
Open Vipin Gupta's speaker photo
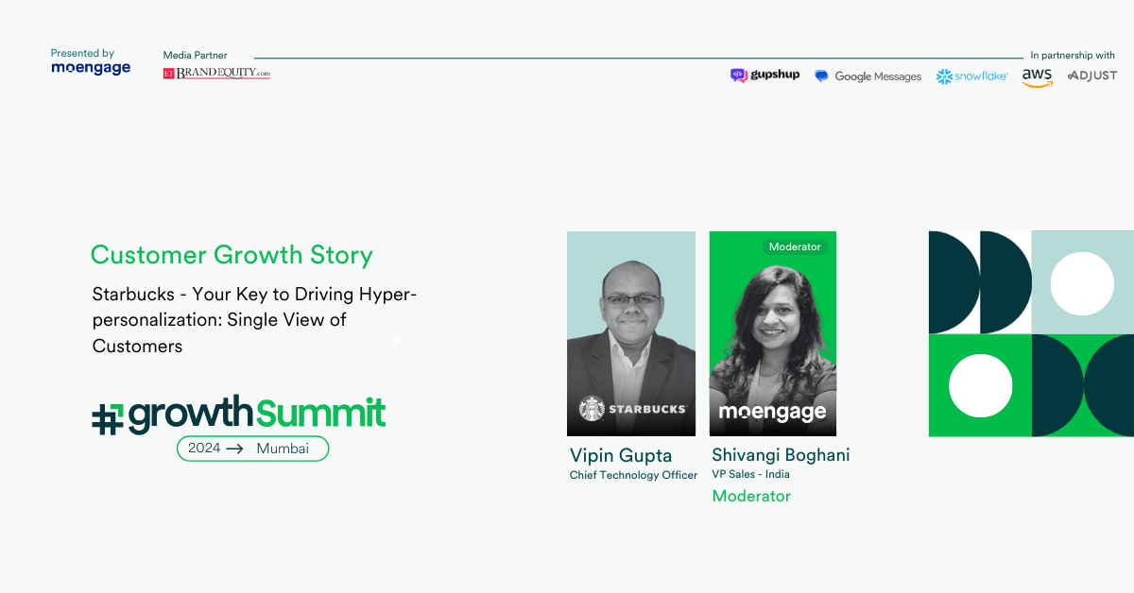coord(631,333)
